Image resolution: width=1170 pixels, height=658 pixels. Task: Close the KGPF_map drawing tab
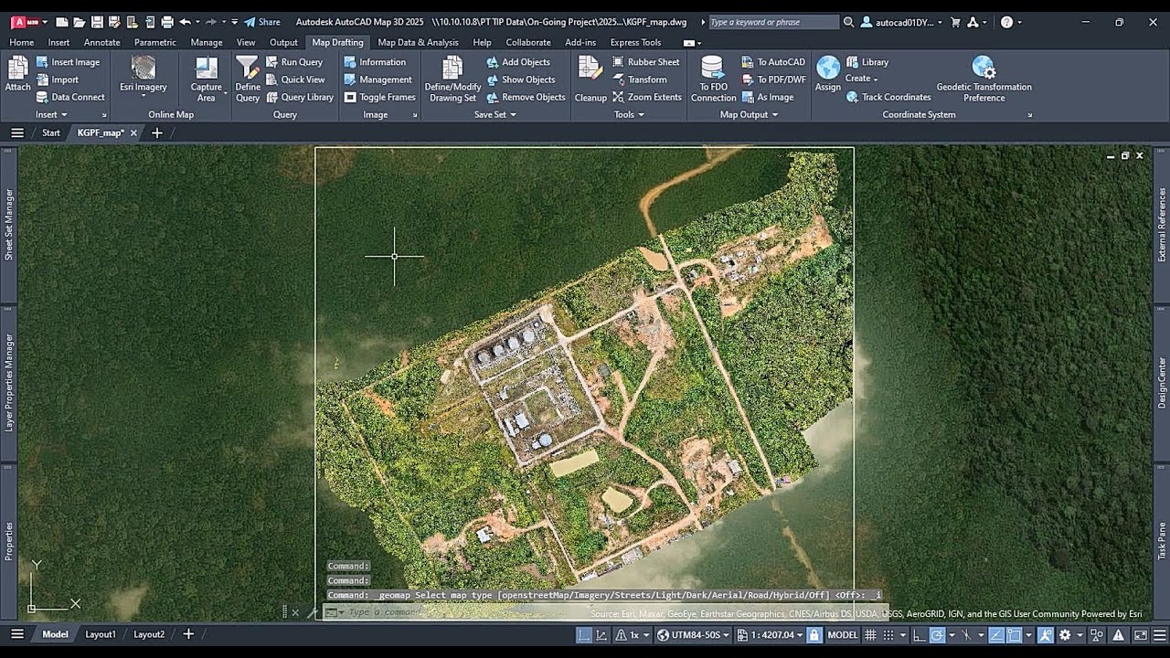pyautogui.click(x=133, y=133)
